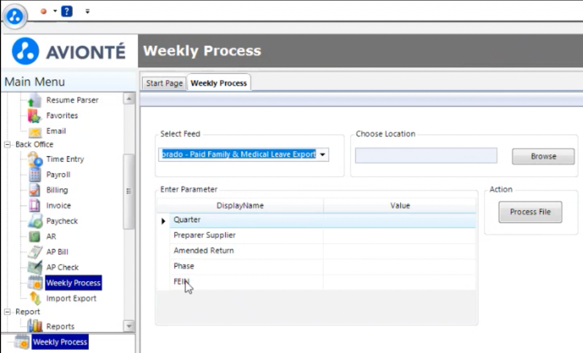Click the Invoice icon
This screenshot has width=583, height=353.
tap(35, 205)
